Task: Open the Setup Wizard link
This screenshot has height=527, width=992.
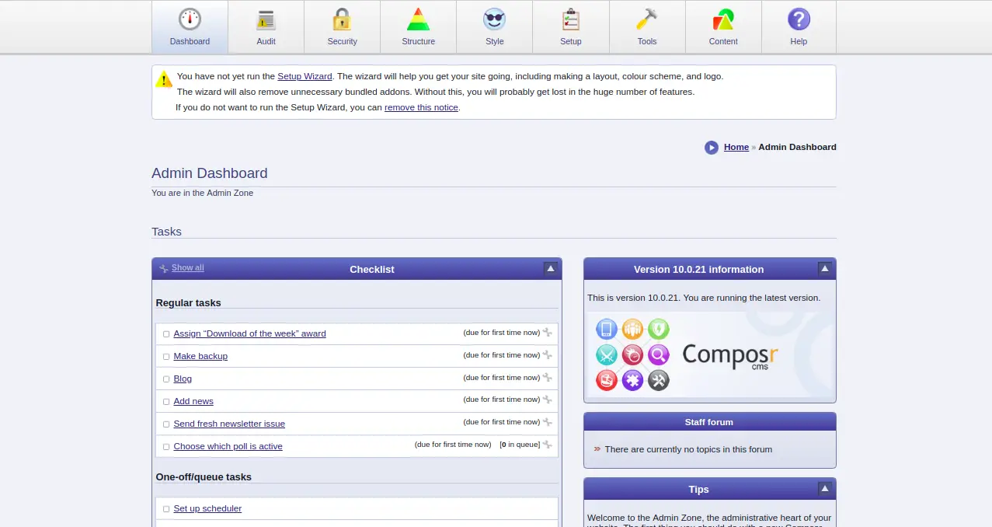Action: pos(305,76)
